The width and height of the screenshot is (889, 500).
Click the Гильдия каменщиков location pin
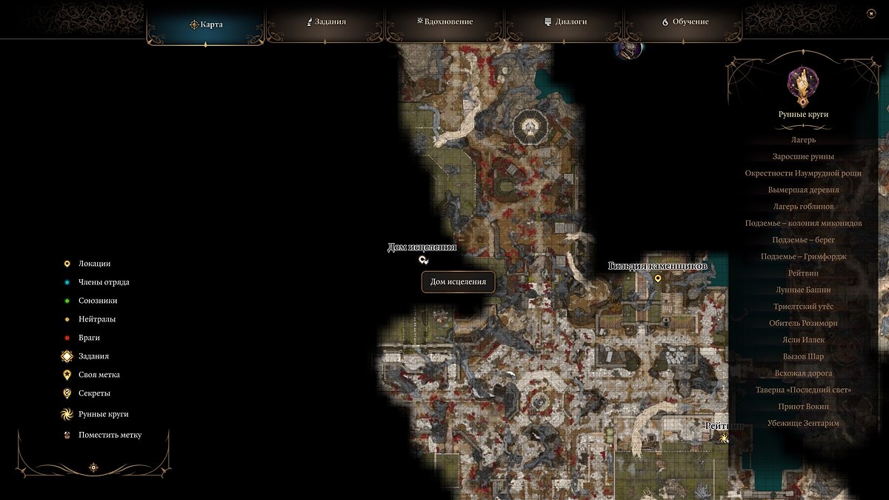click(x=658, y=279)
